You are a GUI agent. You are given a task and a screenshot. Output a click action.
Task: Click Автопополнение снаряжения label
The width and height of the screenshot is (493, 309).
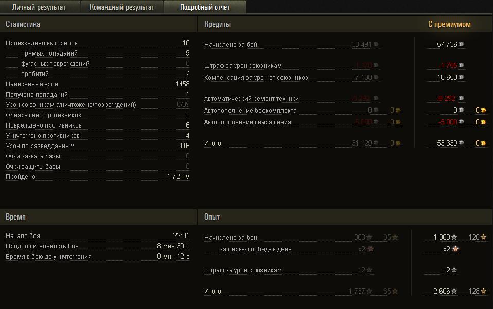click(248, 122)
